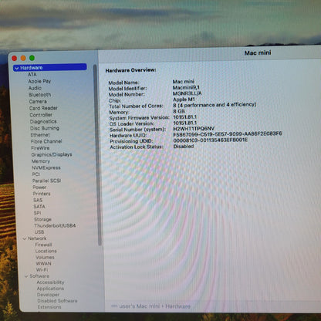Select Disabled Software entry
Viewport: 321px width, 321px height.
tap(57, 301)
